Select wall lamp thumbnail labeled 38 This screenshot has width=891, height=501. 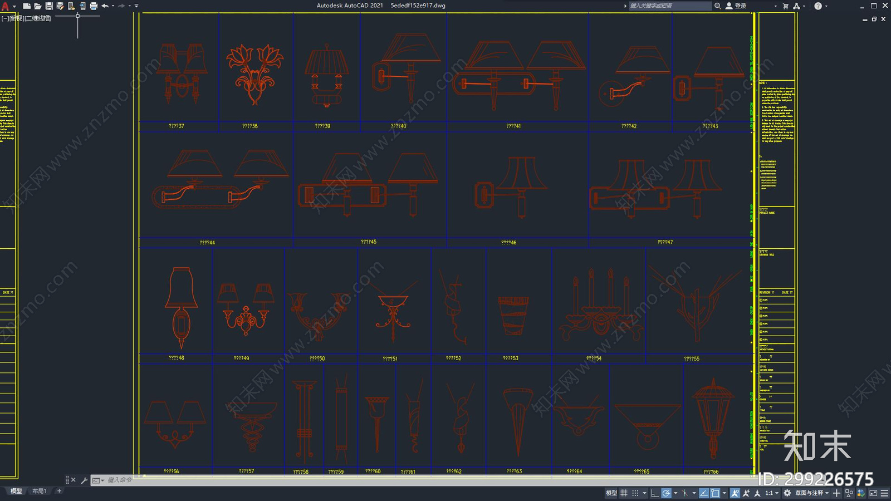click(x=255, y=74)
